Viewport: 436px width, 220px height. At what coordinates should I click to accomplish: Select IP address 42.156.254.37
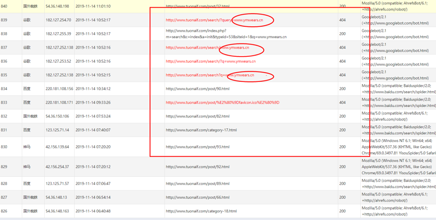[x=57, y=167]
